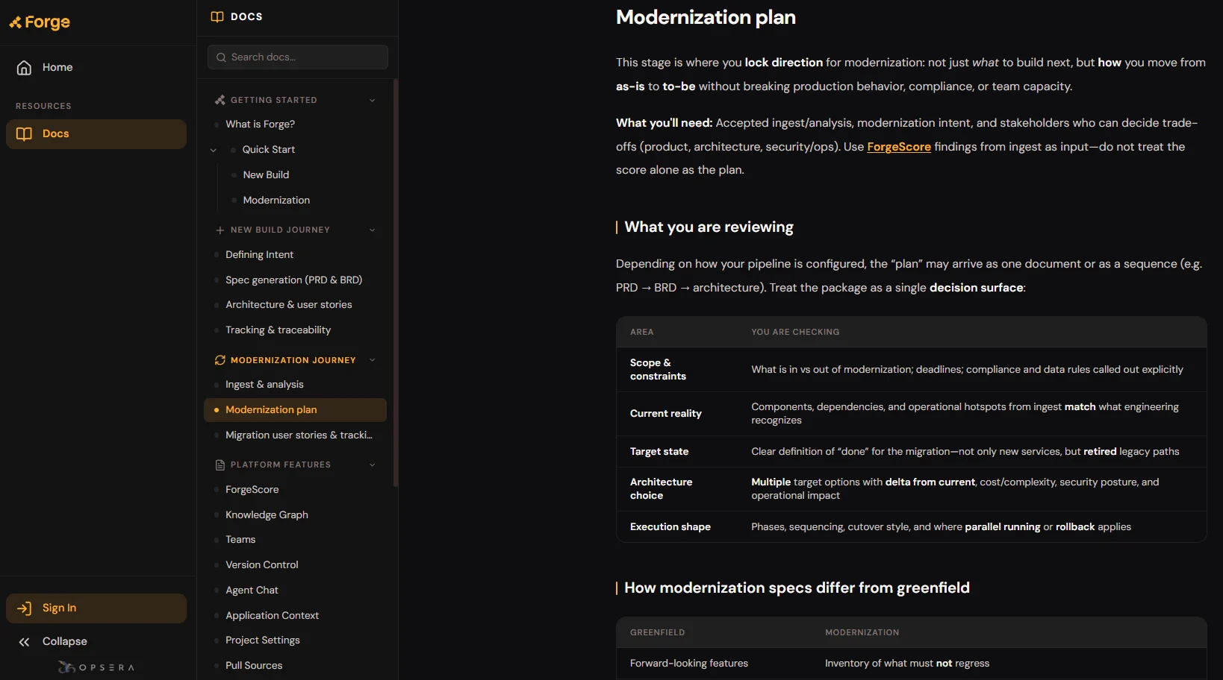The height and width of the screenshot is (680, 1223).
Task: Collapse the Quick Start tree chevron
Action: click(x=214, y=150)
